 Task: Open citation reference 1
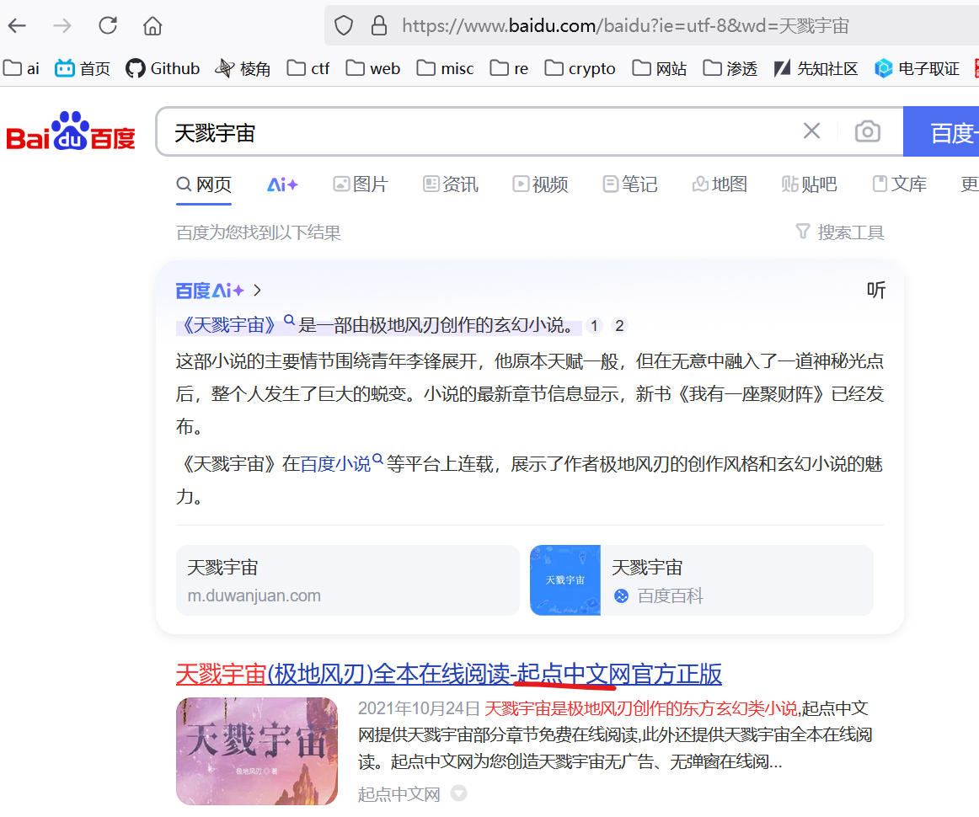(595, 326)
